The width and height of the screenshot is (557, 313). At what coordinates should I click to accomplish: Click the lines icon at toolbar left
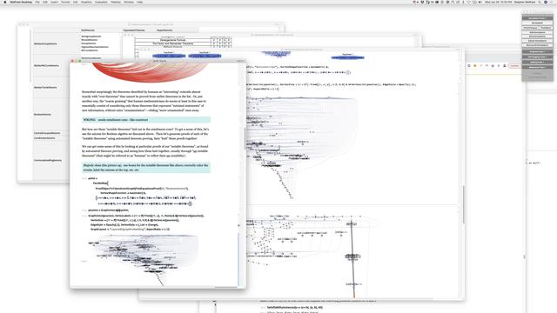[469, 66]
